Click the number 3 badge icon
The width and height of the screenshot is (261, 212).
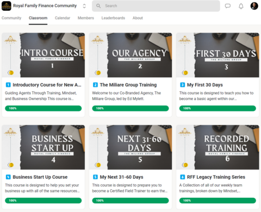tap(183, 85)
